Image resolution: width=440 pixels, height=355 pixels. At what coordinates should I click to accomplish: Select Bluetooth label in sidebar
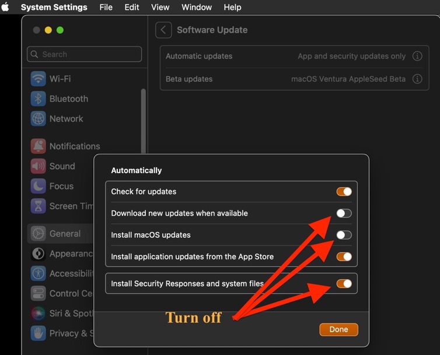click(69, 99)
